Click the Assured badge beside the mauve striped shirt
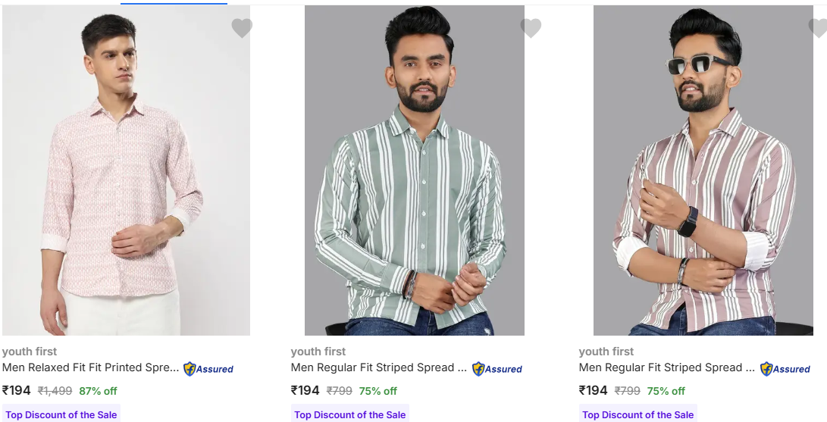 (x=785, y=369)
